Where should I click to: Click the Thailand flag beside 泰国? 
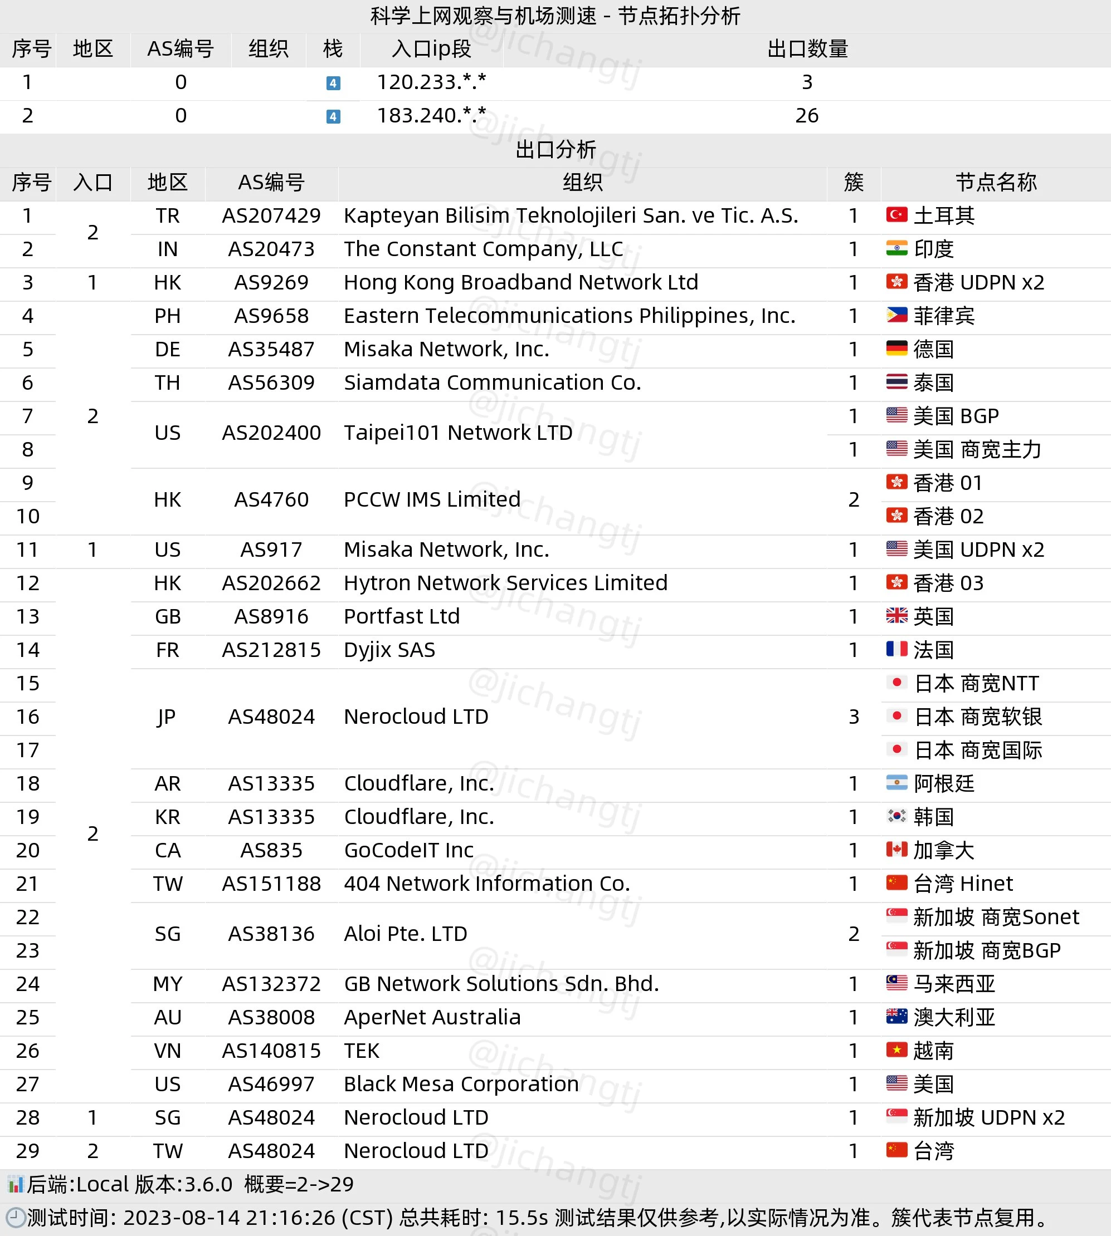tap(896, 382)
